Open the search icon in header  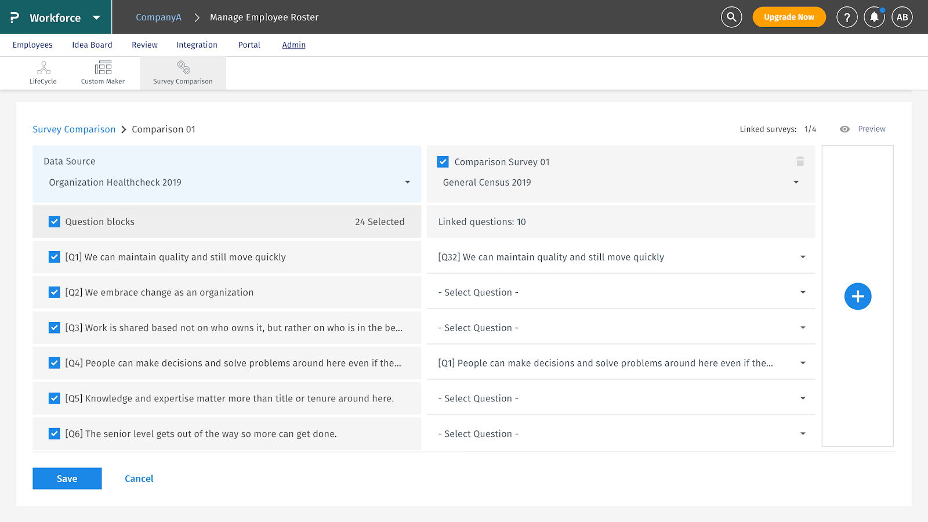coord(731,17)
